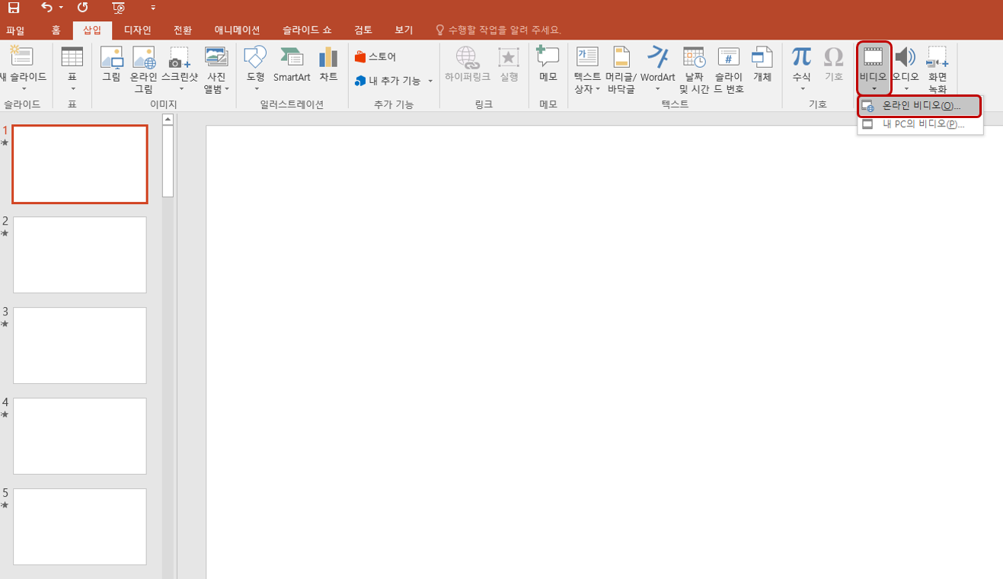The height and width of the screenshot is (579, 1003).
Task: Start slideshow from beginning icon in title bar
Action: click(118, 8)
